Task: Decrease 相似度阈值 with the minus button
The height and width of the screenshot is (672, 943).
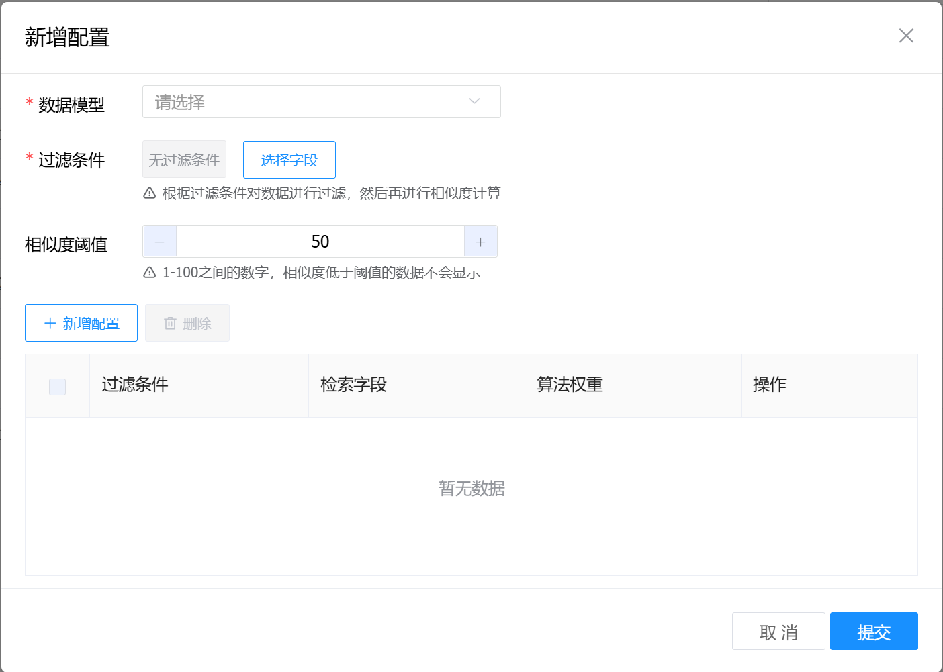Action: click(x=160, y=242)
